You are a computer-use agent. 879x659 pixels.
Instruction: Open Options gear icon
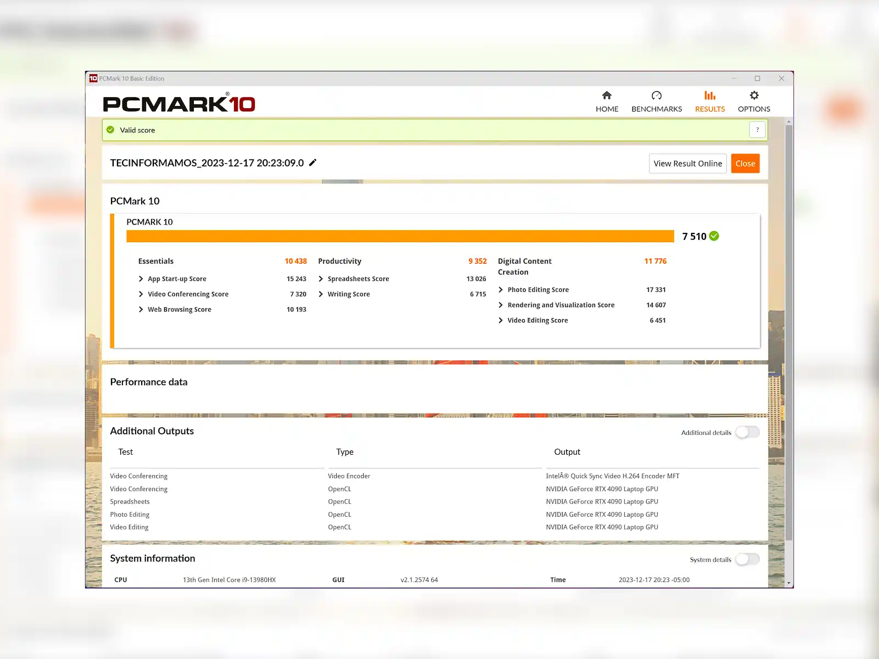(x=754, y=96)
